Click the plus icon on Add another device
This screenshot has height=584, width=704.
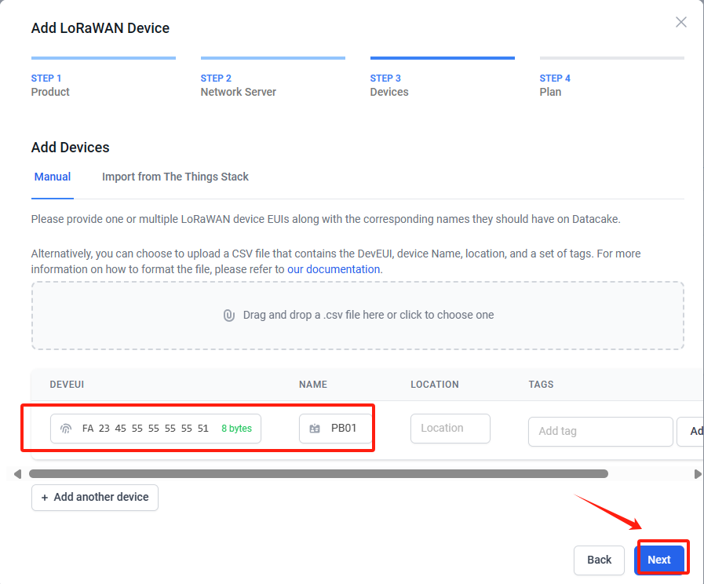[x=45, y=498]
